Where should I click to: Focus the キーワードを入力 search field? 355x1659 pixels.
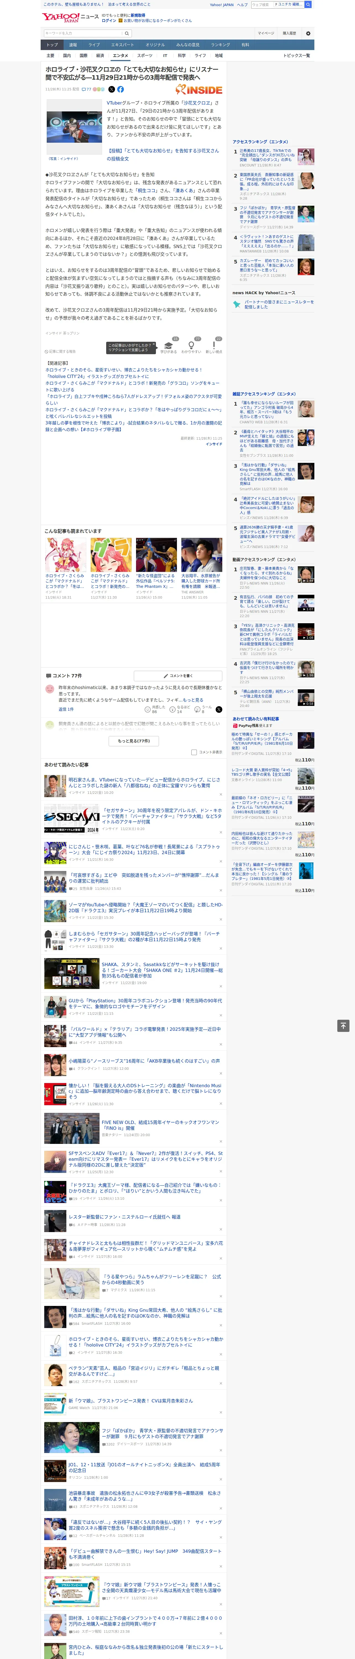83,33
